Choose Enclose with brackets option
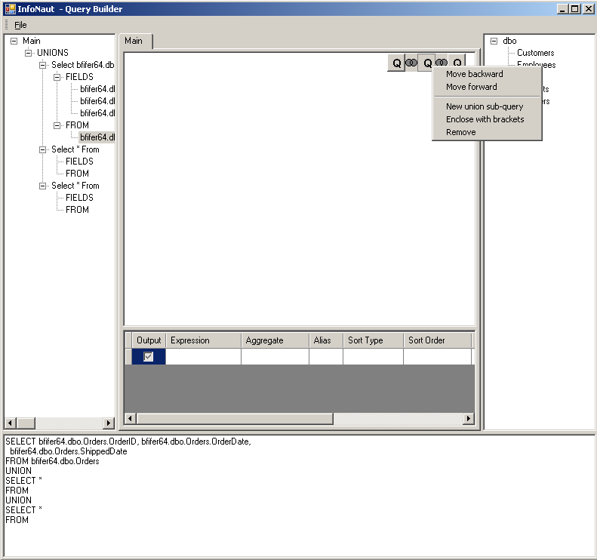 [485, 119]
